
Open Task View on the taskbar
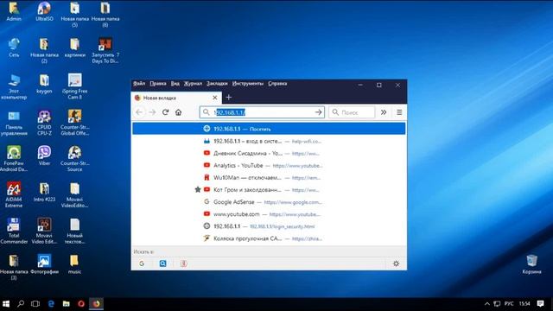[x=35, y=303]
